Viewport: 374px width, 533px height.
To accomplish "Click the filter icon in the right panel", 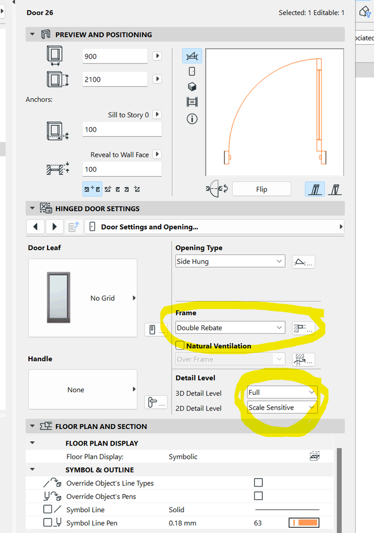I will pyautogui.click(x=365, y=12).
